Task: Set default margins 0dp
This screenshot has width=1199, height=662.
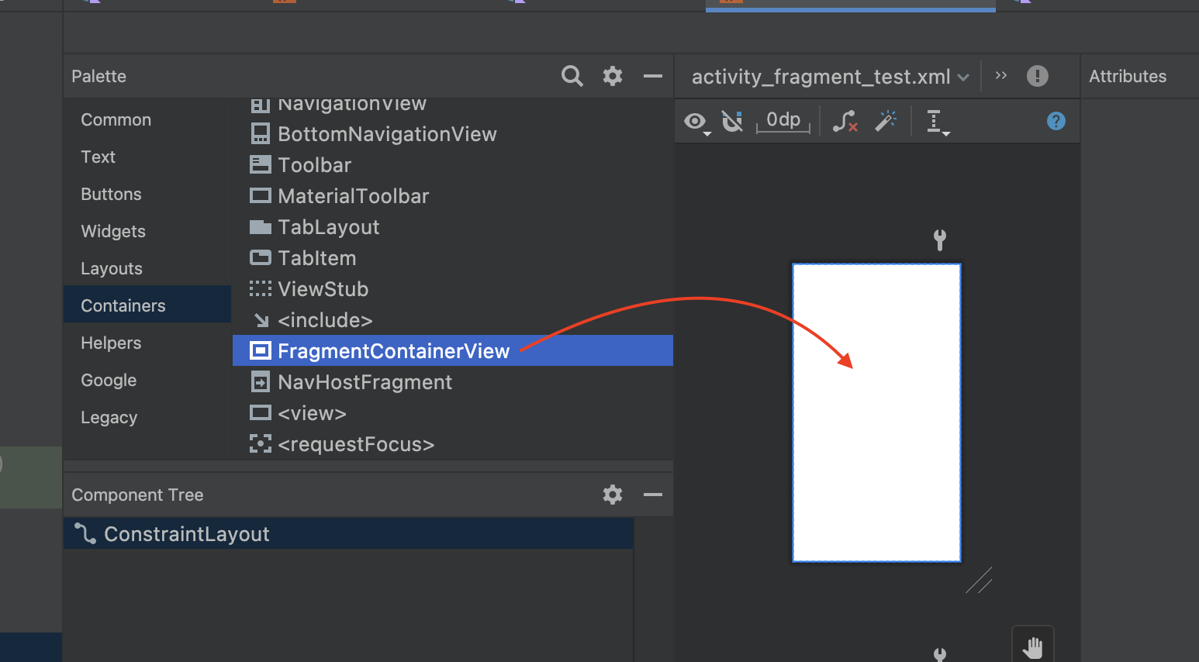Action: [783, 121]
